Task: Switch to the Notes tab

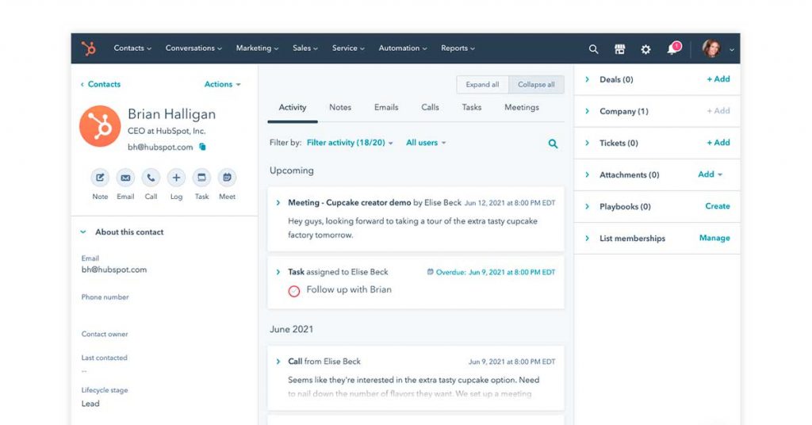Action: point(340,108)
